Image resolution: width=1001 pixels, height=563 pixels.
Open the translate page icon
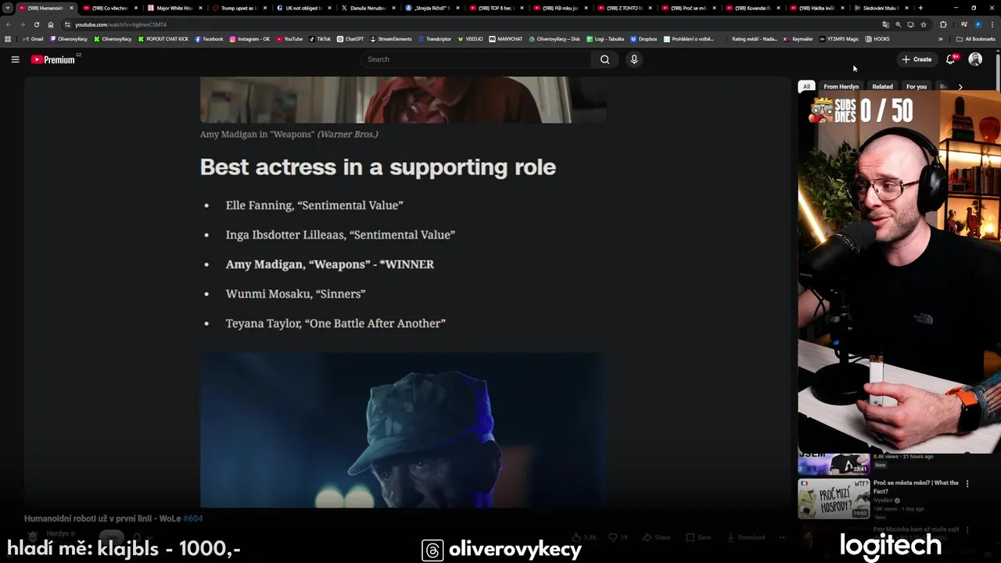click(x=886, y=24)
